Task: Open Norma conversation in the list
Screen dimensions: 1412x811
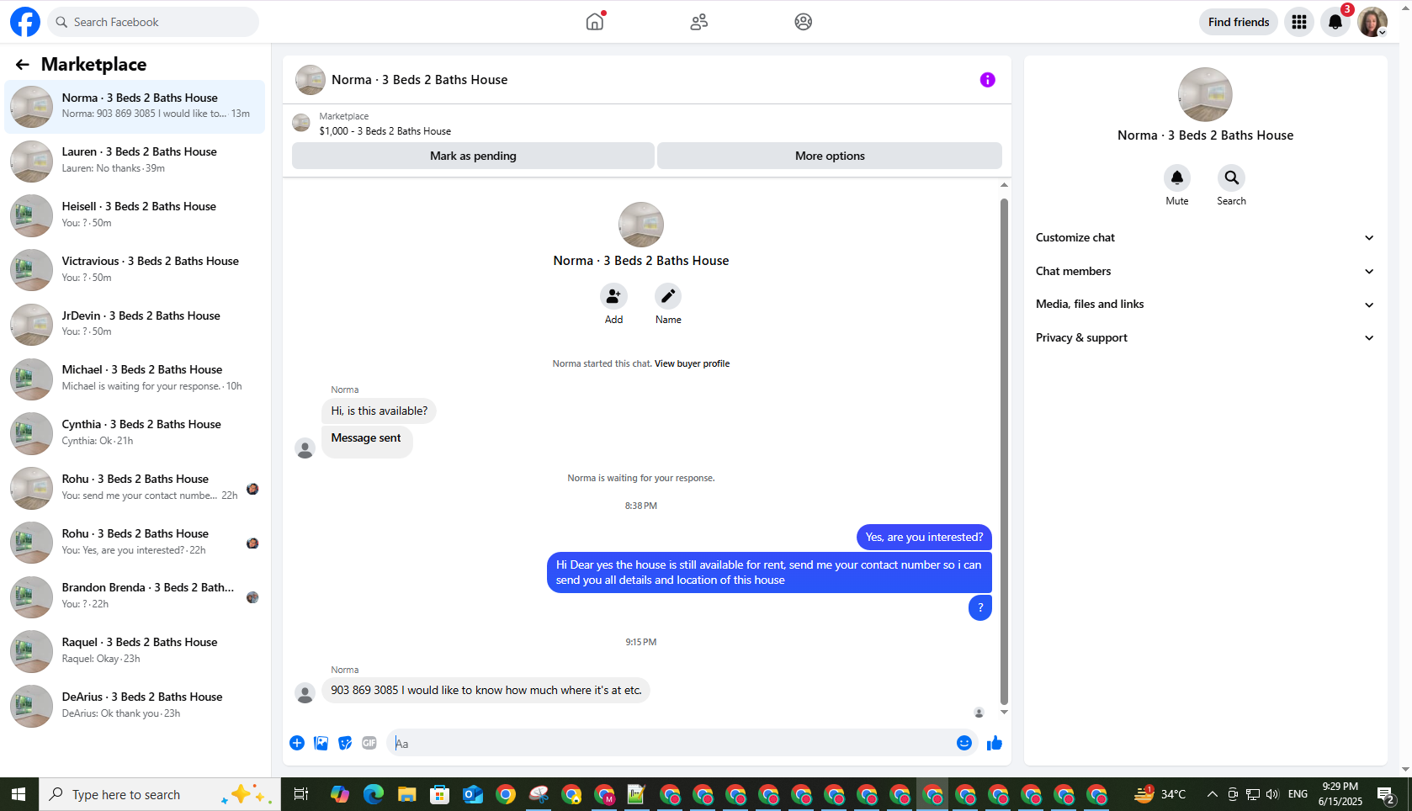Action: tap(135, 107)
